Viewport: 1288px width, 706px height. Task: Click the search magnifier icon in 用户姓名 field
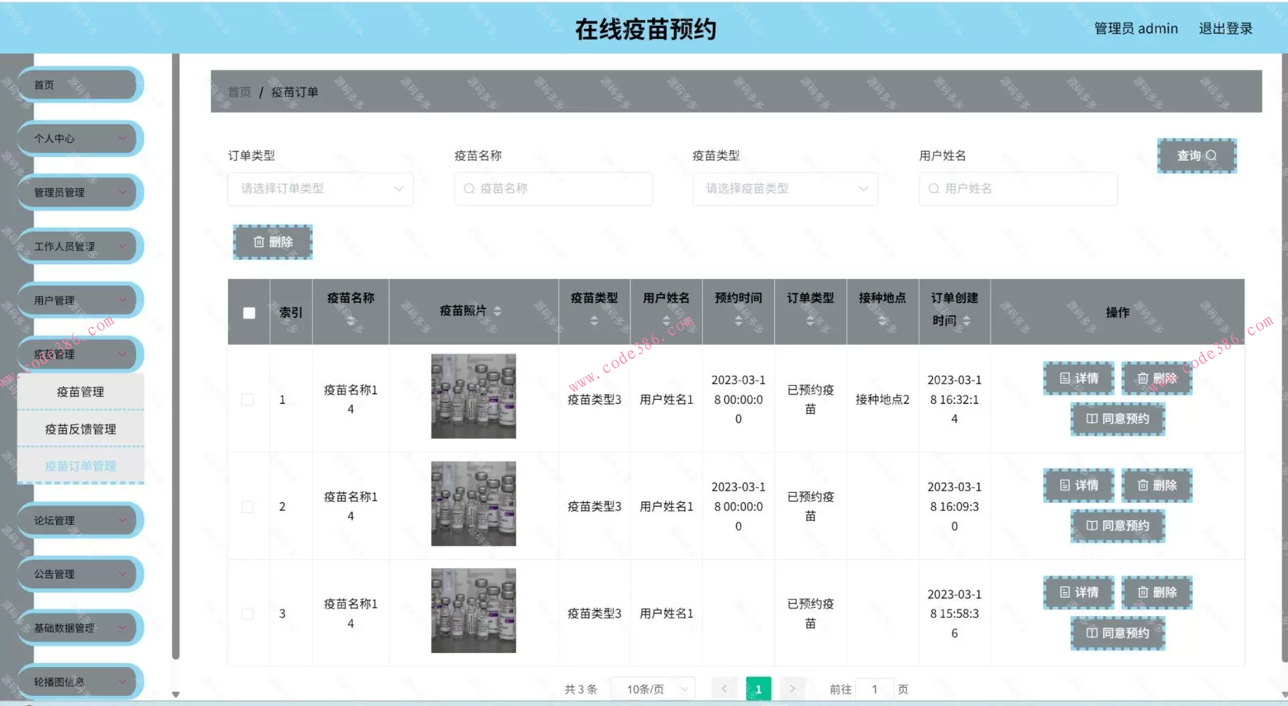(x=933, y=189)
